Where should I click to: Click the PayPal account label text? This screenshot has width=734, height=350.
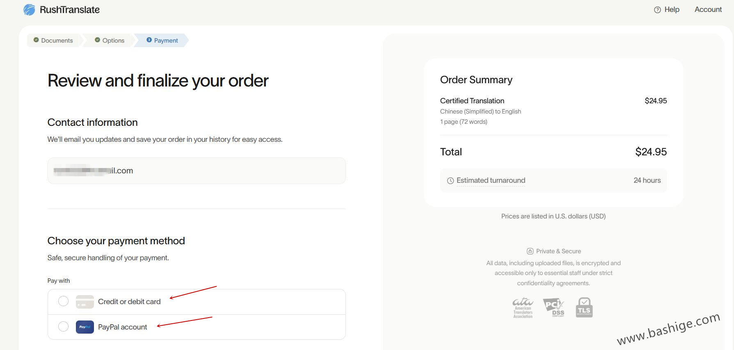122,327
